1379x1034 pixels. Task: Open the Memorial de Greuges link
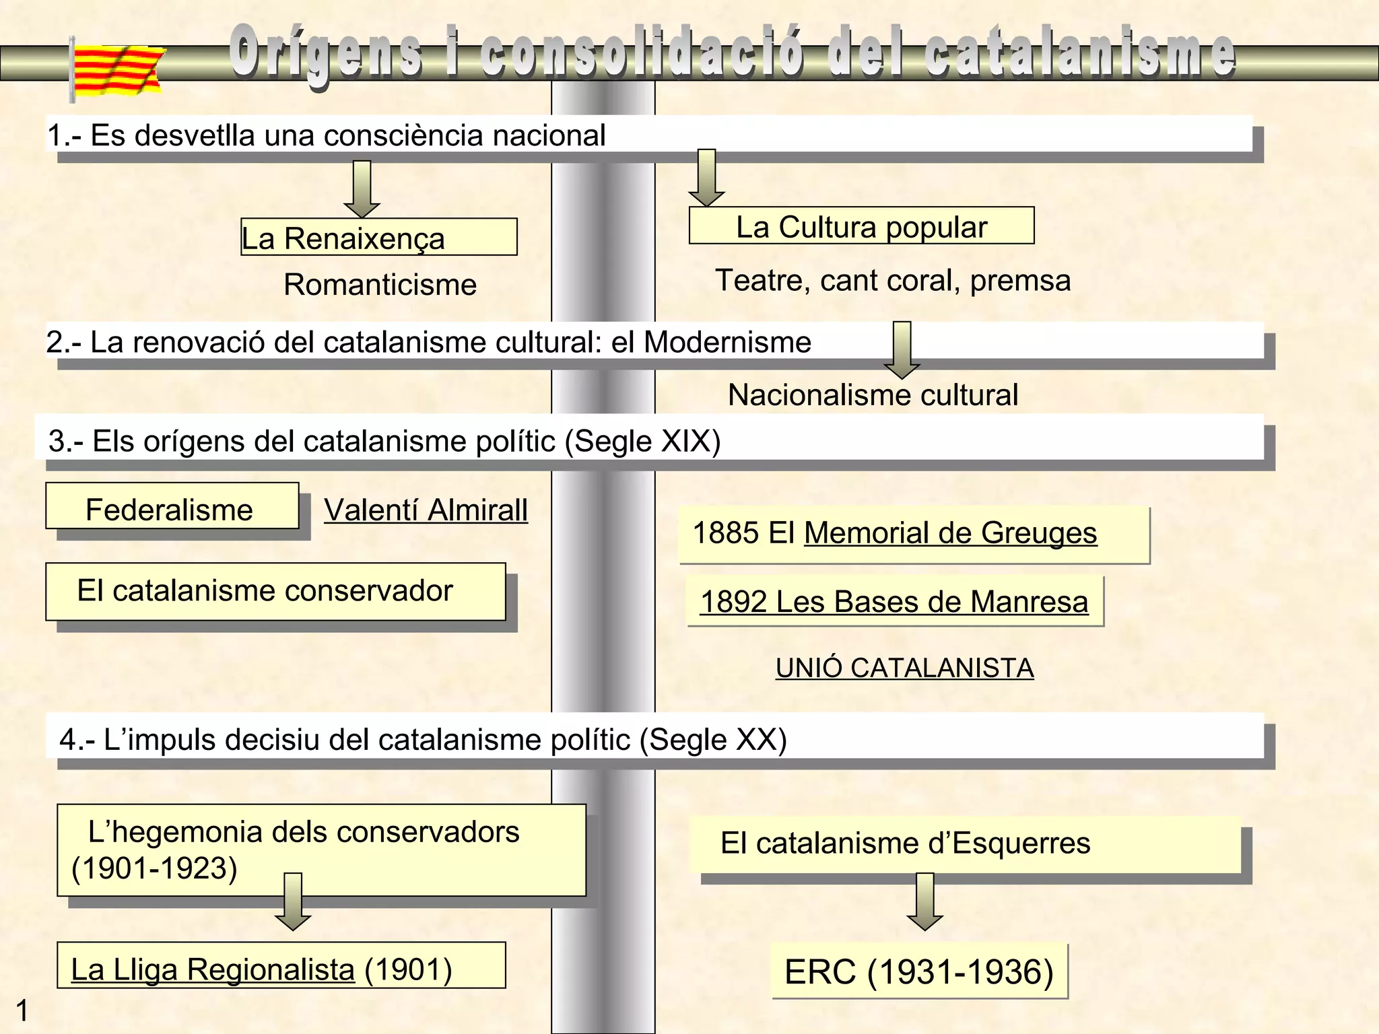pyautogui.click(x=950, y=533)
